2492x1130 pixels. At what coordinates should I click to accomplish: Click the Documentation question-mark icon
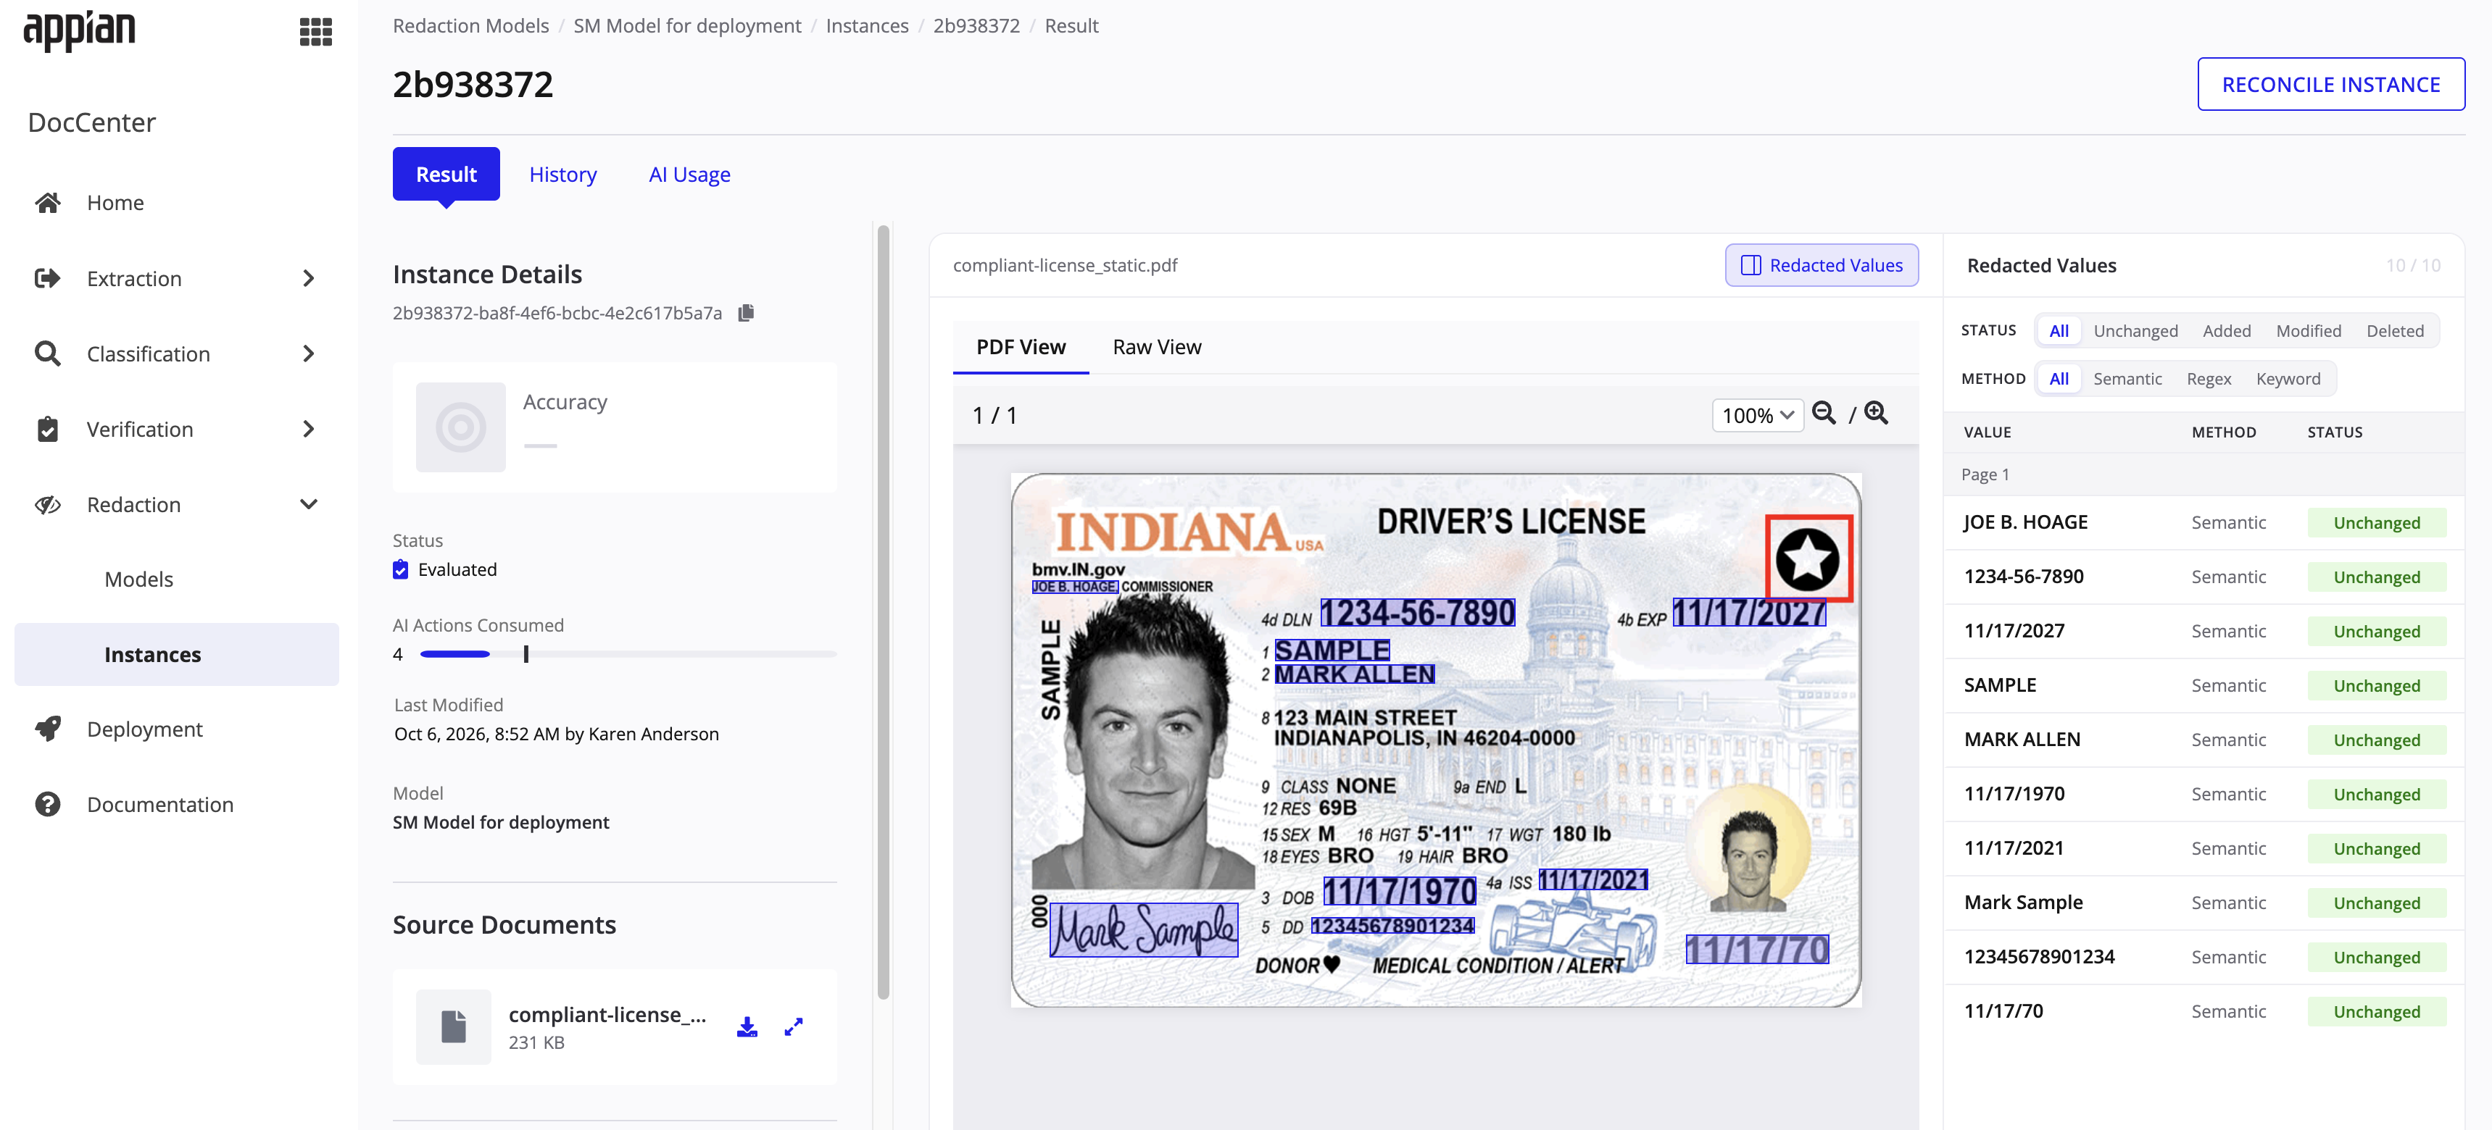tap(47, 804)
